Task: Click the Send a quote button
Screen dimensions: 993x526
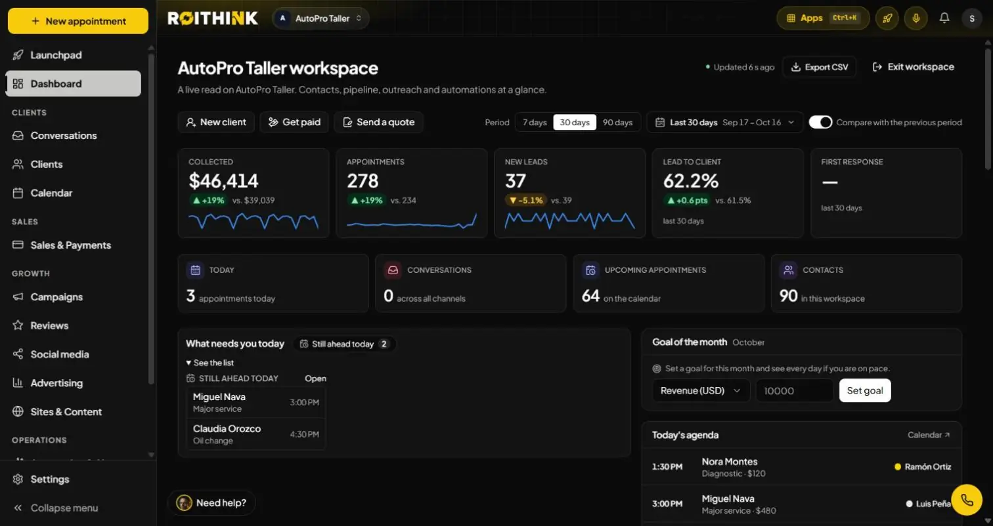Action: (x=379, y=123)
